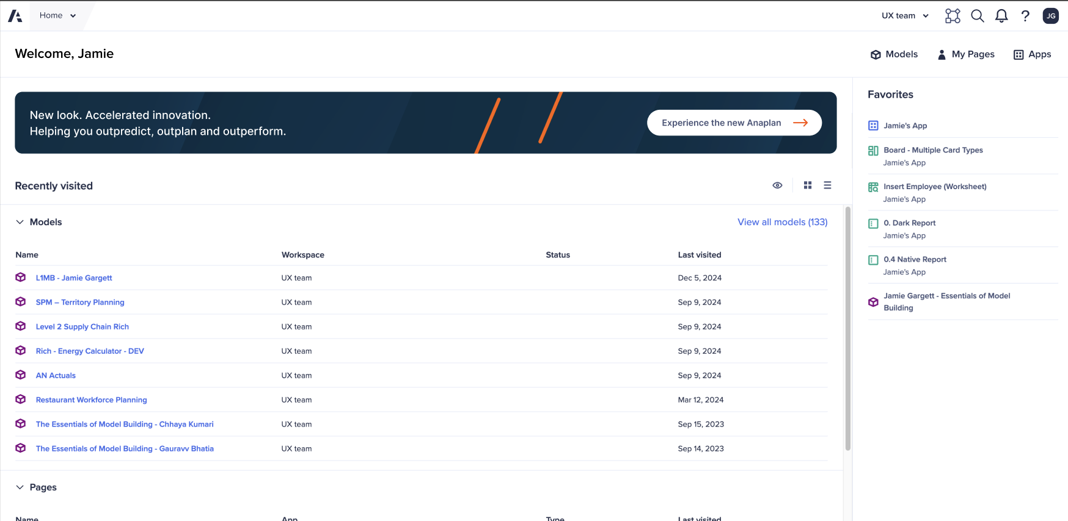Viewport: 1068px width, 521px height.
Task: Click the Rich - Energy Calculator - DEV model icon
Action: click(21, 351)
